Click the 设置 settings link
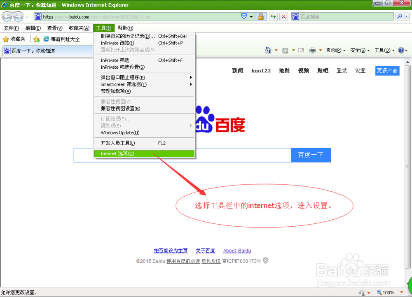 click(360, 71)
